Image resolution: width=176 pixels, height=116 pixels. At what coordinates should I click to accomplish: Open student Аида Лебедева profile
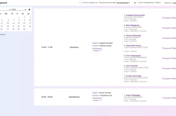tap(133, 95)
